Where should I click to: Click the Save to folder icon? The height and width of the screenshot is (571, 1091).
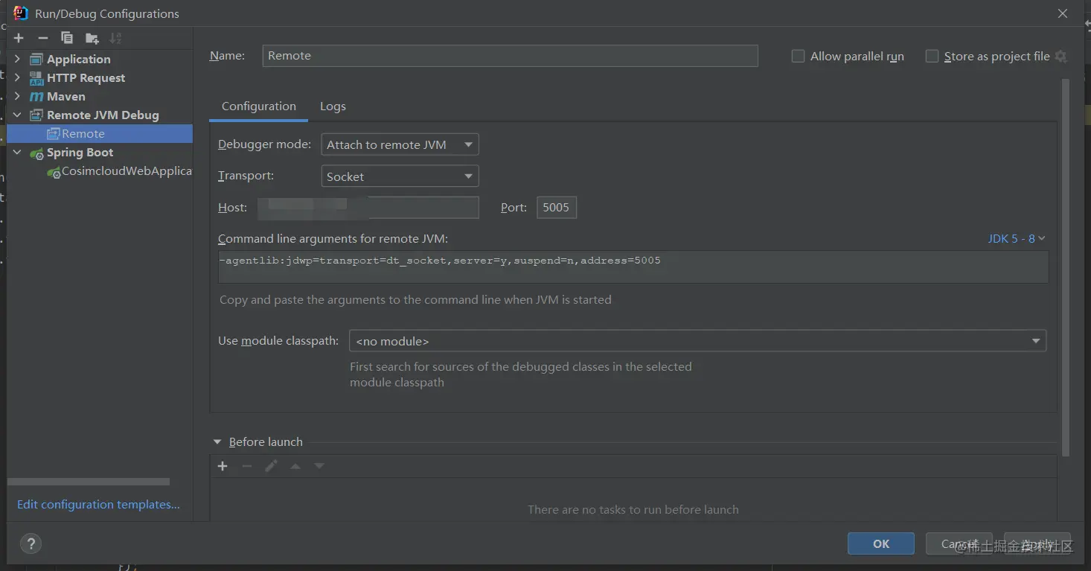coord(92,38)
